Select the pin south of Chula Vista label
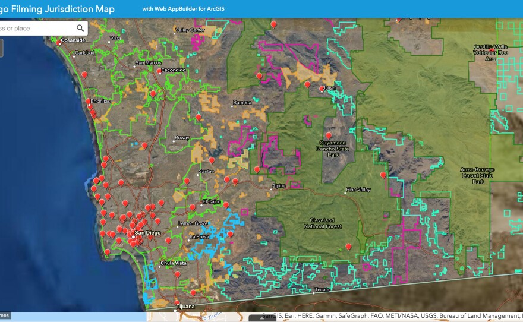This screenshot has height=322, width=523. pyautogui.click(x=177, y=274)
